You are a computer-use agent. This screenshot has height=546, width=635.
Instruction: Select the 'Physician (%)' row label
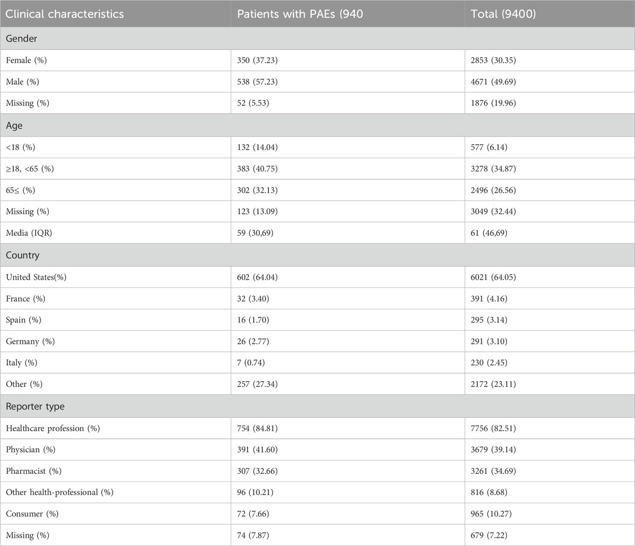coord(31,450)
